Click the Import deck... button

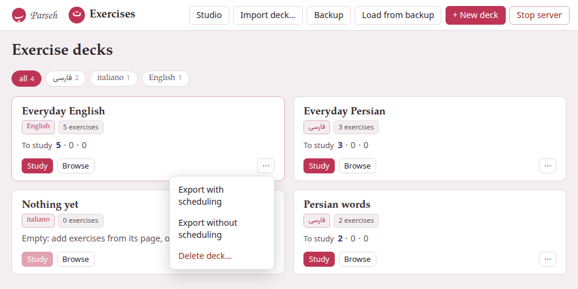tap(268, 15)
